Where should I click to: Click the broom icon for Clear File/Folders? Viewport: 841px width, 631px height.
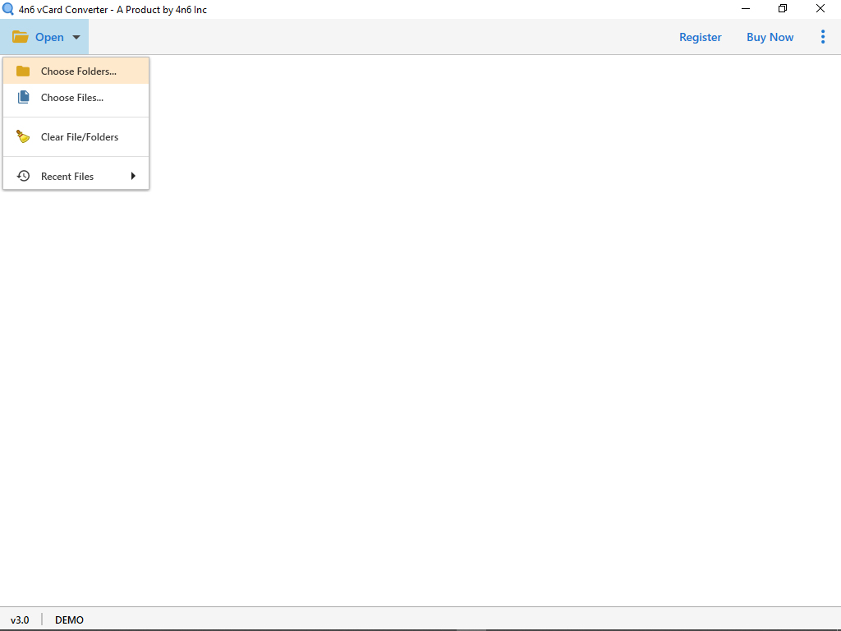point(23,136)
